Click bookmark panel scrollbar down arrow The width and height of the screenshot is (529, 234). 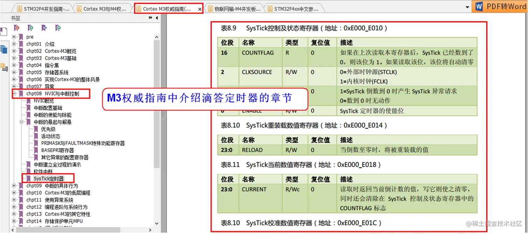click(156, 224)
